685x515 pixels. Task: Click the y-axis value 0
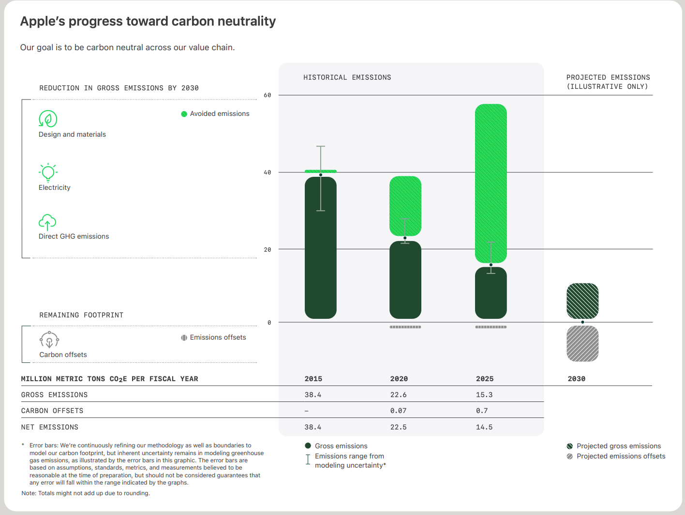[269, 323]
